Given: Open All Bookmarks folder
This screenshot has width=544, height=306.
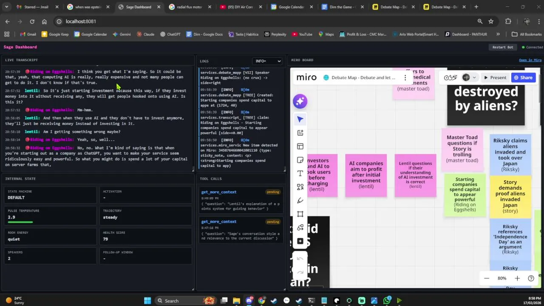Looking at the screenshot, I should click(x=527, y=34).
